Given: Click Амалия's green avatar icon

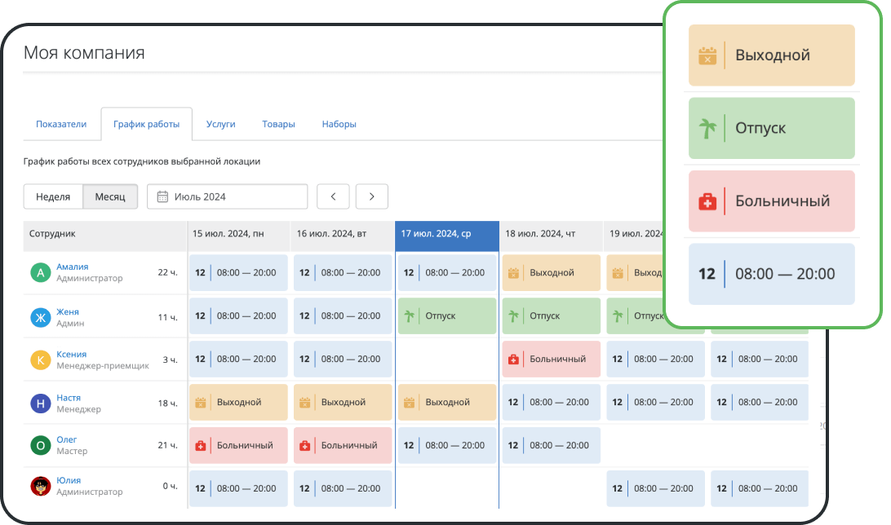Looking at the screenshot, I should [41, 273].
